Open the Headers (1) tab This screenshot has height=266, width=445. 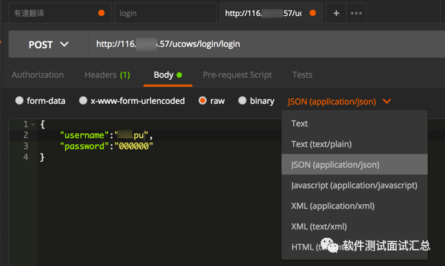(107, 75)
